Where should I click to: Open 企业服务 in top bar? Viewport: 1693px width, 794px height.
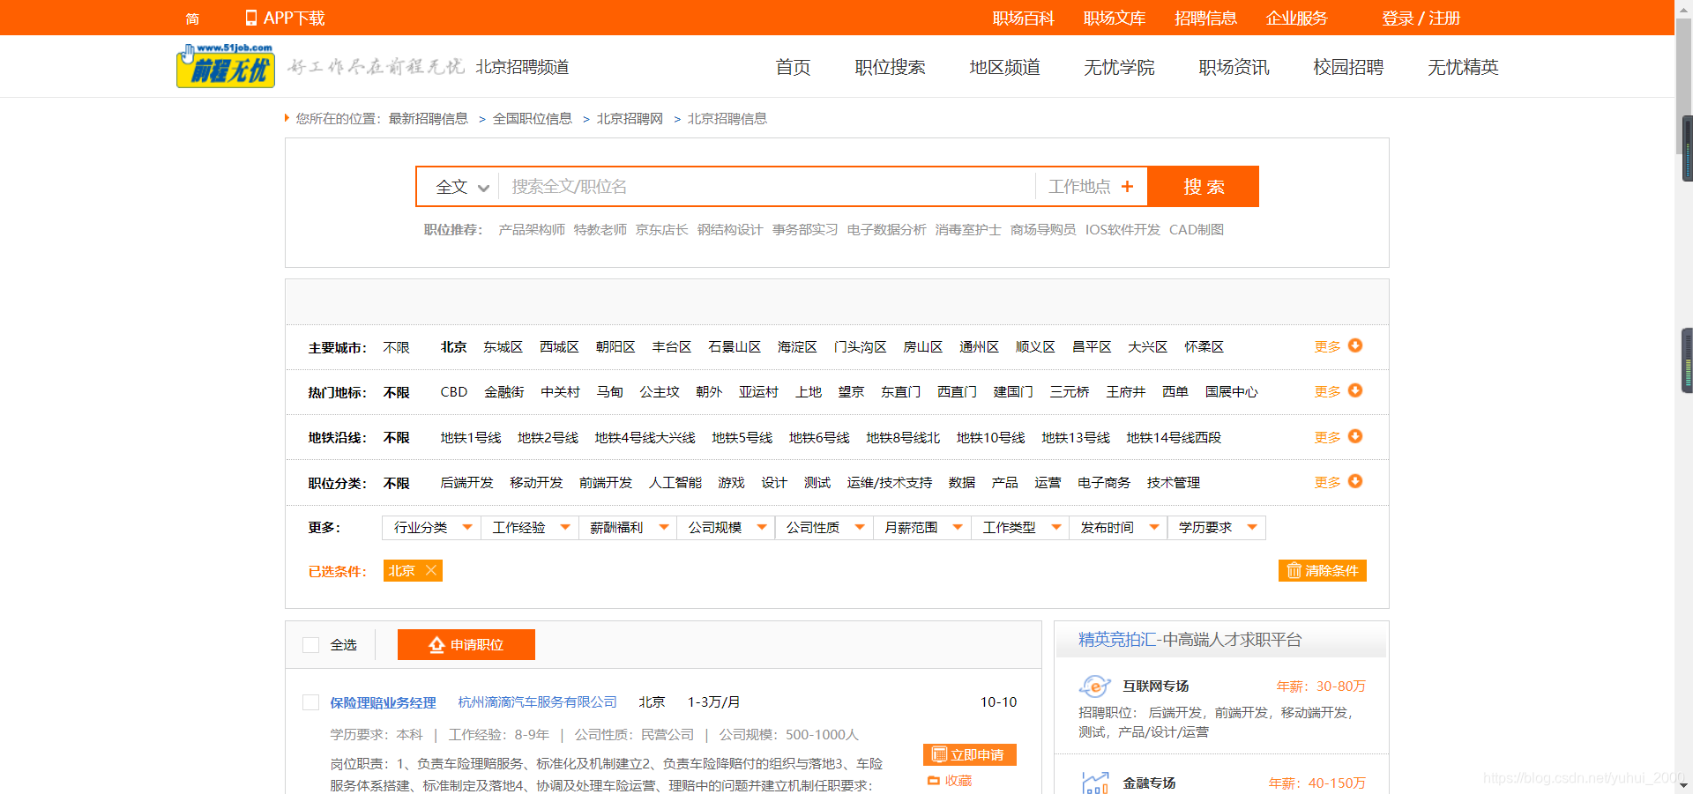pos(1296,19)
